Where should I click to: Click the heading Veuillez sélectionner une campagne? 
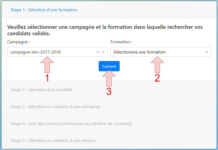click(x=105, y=30)
